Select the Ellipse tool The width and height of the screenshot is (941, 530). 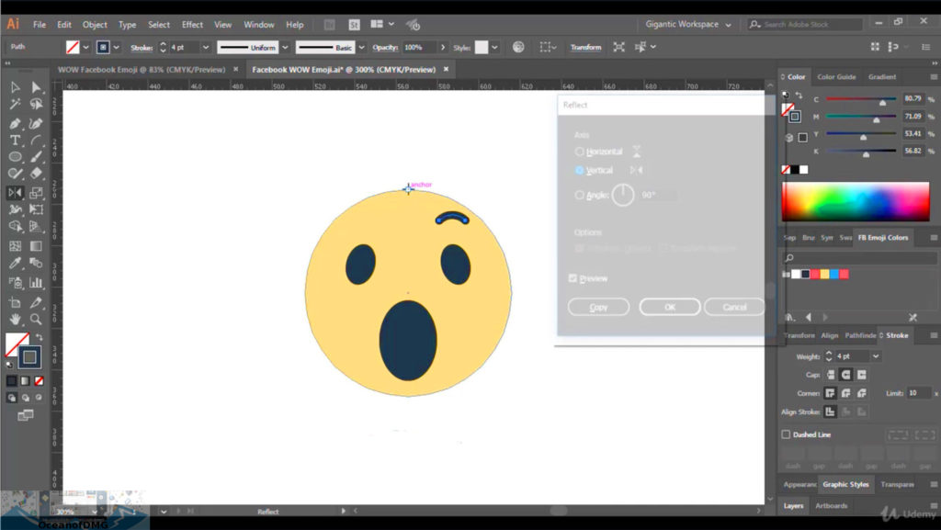point(15,157)
